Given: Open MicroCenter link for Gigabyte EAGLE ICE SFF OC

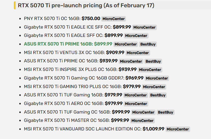Looking at the screenshot, I should coord(144,27).
